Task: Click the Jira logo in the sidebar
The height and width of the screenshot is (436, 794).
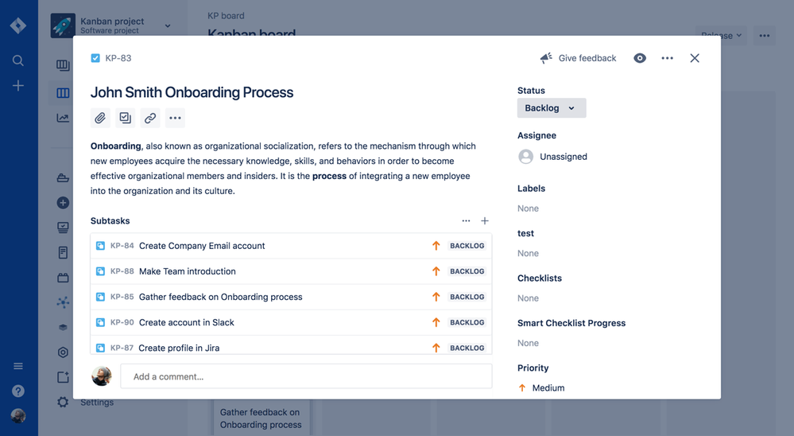Action: 18,25
